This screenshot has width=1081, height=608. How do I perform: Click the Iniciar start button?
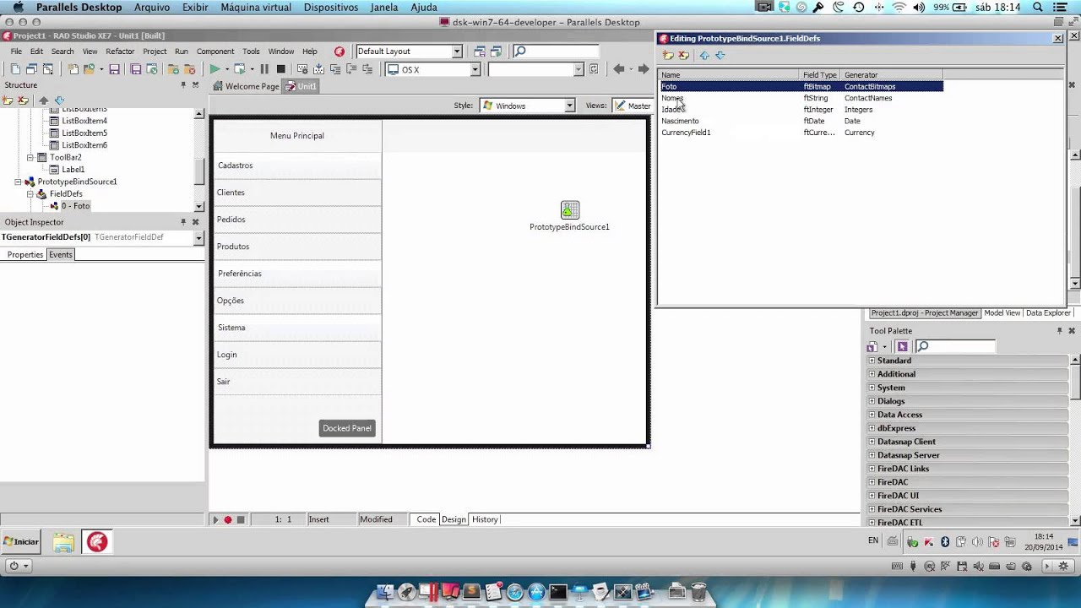[21, 541]
